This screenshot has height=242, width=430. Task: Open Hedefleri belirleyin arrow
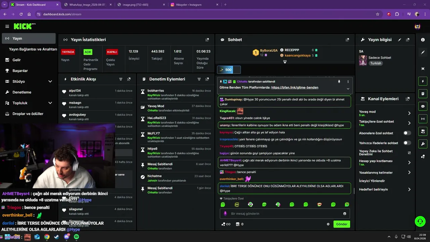[409, 190]
